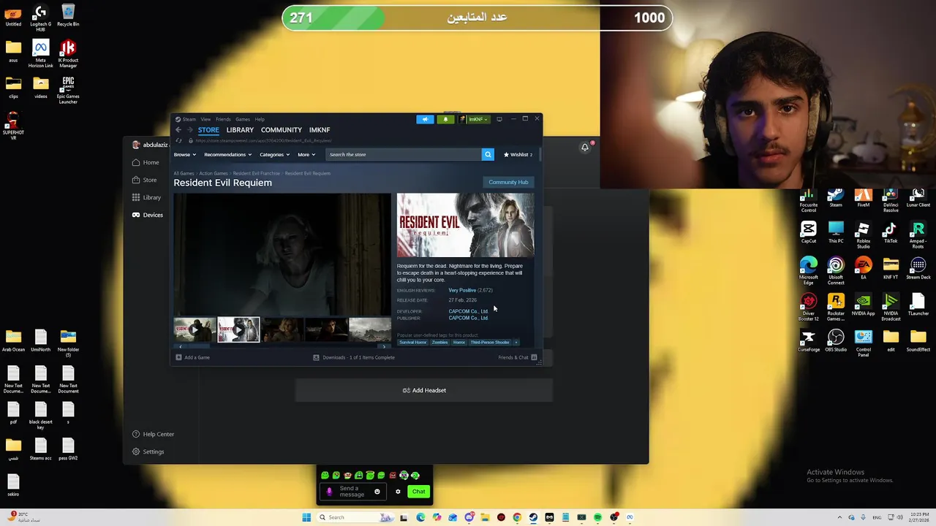Switch to the LIBRARY tab in Steam
936x526 pixels.
[240, 130]
